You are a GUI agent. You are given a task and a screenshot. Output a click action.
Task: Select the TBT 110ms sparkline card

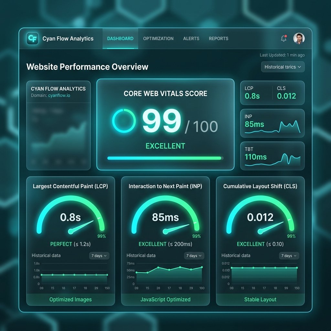(x=272, y=156)
